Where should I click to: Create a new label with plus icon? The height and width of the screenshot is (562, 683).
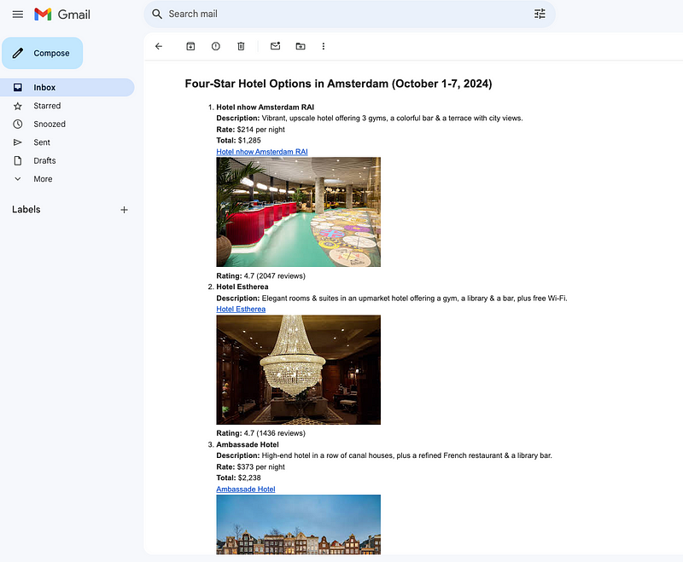pyautogui.click(x=124, y=210)
